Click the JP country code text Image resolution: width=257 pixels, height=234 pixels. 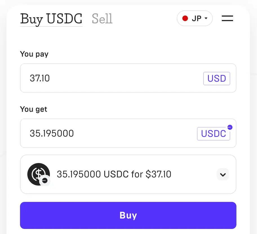click(x=196, y=19)
